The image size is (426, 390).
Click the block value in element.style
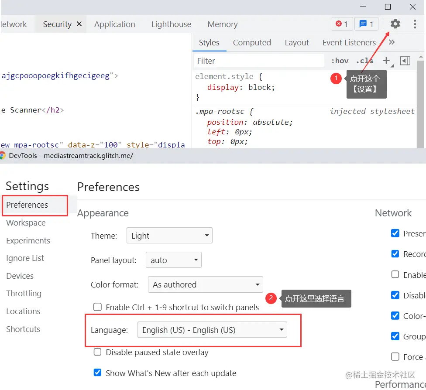click(x=259, y=87)
